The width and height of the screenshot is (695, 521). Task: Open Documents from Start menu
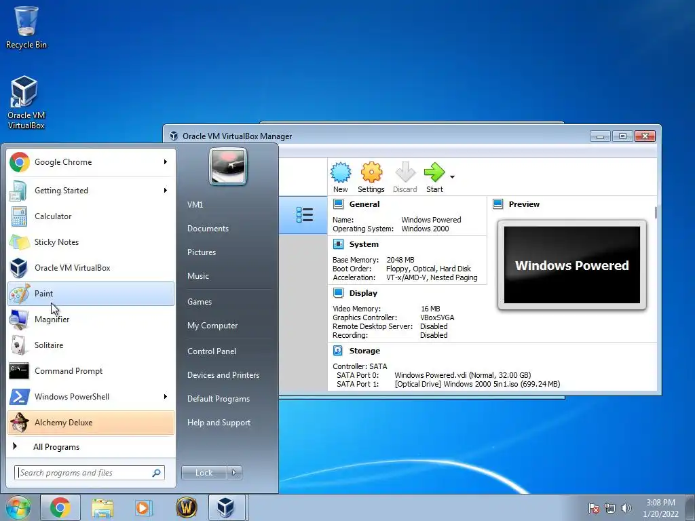click(x=208, y=229)
